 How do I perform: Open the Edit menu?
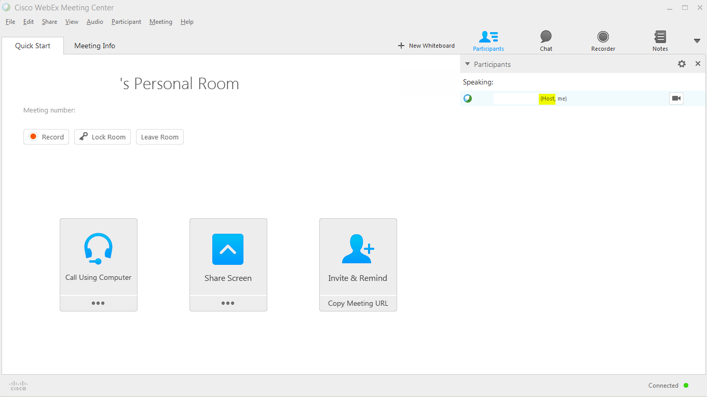[29, 22]
